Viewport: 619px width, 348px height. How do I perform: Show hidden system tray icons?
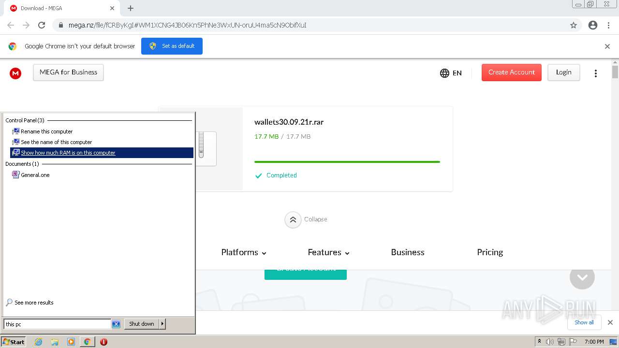[x=539, y=342]
